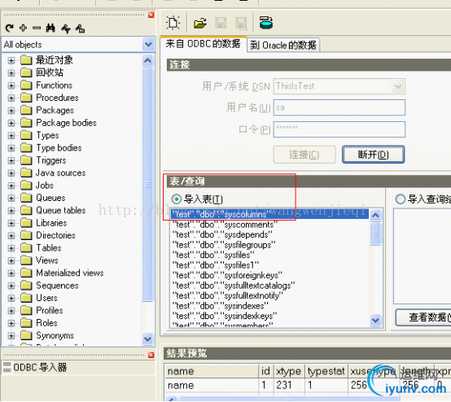
Task: Select the "test"."dbo"."syscomments" table
Action: [x=269, y=225]
